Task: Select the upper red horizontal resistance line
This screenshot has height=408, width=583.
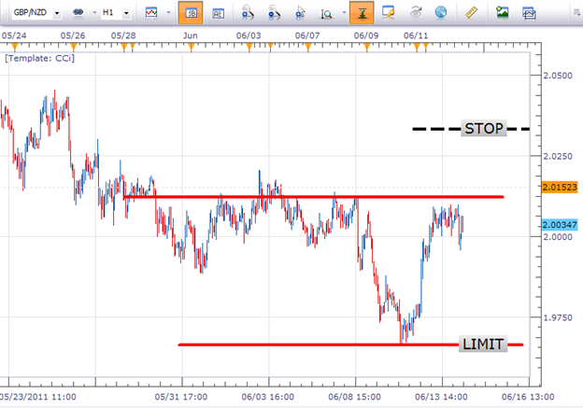Action: click(313, 197)
